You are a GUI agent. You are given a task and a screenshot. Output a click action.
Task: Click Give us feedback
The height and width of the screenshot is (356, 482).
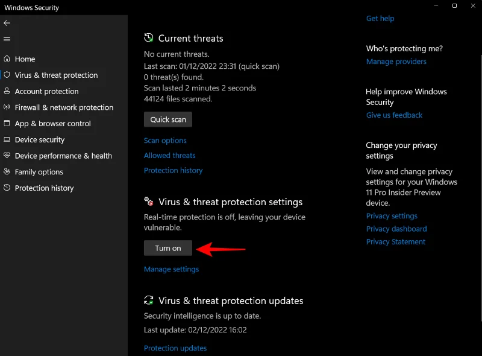[394, 115]
